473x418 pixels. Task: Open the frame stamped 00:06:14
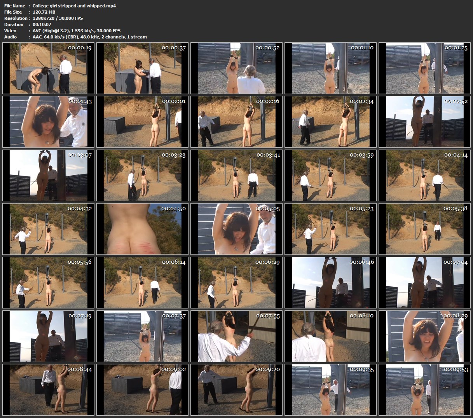[143, 283]
